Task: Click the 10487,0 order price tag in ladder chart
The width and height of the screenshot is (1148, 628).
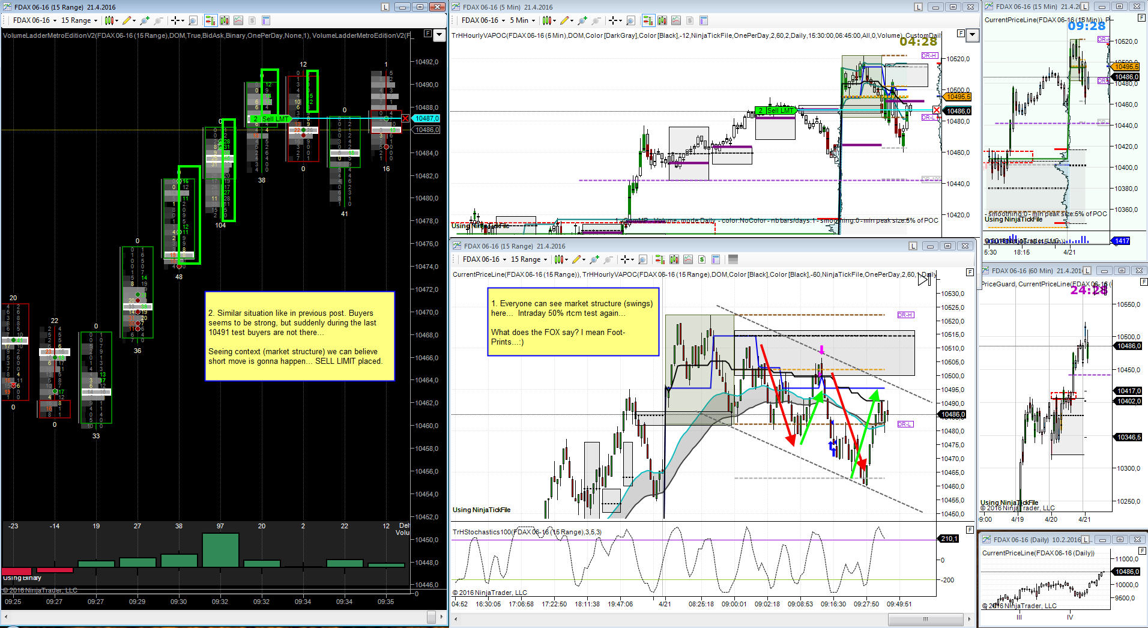Action: click(x=426, y=118)
